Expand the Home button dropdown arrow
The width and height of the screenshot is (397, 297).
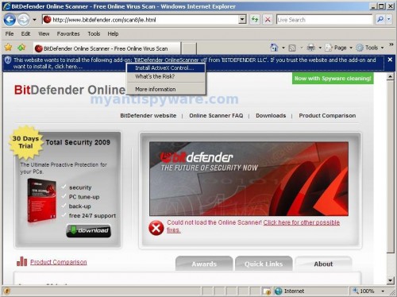(x=283, y=48)
